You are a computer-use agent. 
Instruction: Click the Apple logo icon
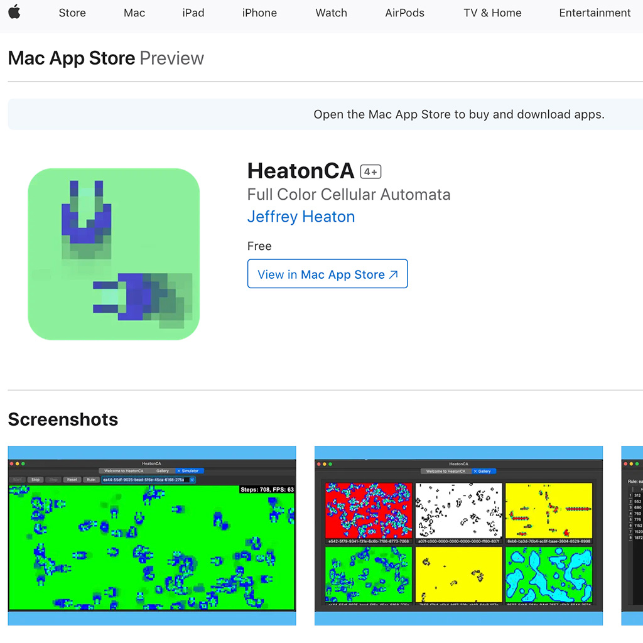14,12
